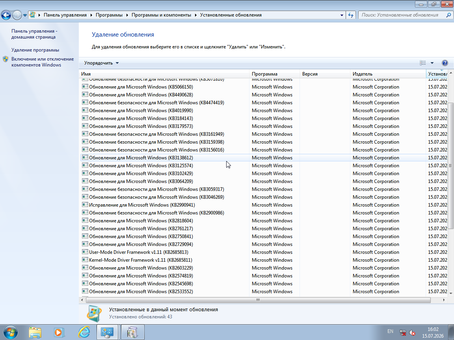Viewport: 454px width, 340px height.
Task: Launch Windows Media Player from taskbar
Action: [59, 332]
